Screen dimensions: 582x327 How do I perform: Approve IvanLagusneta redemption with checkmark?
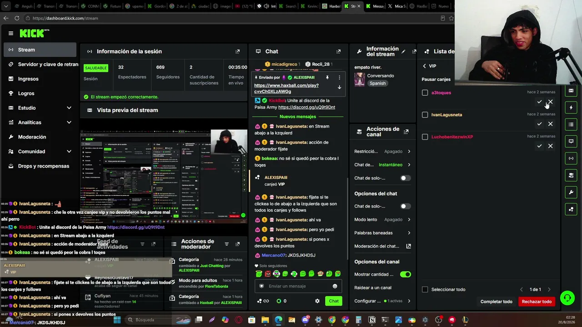pos(539,124)
